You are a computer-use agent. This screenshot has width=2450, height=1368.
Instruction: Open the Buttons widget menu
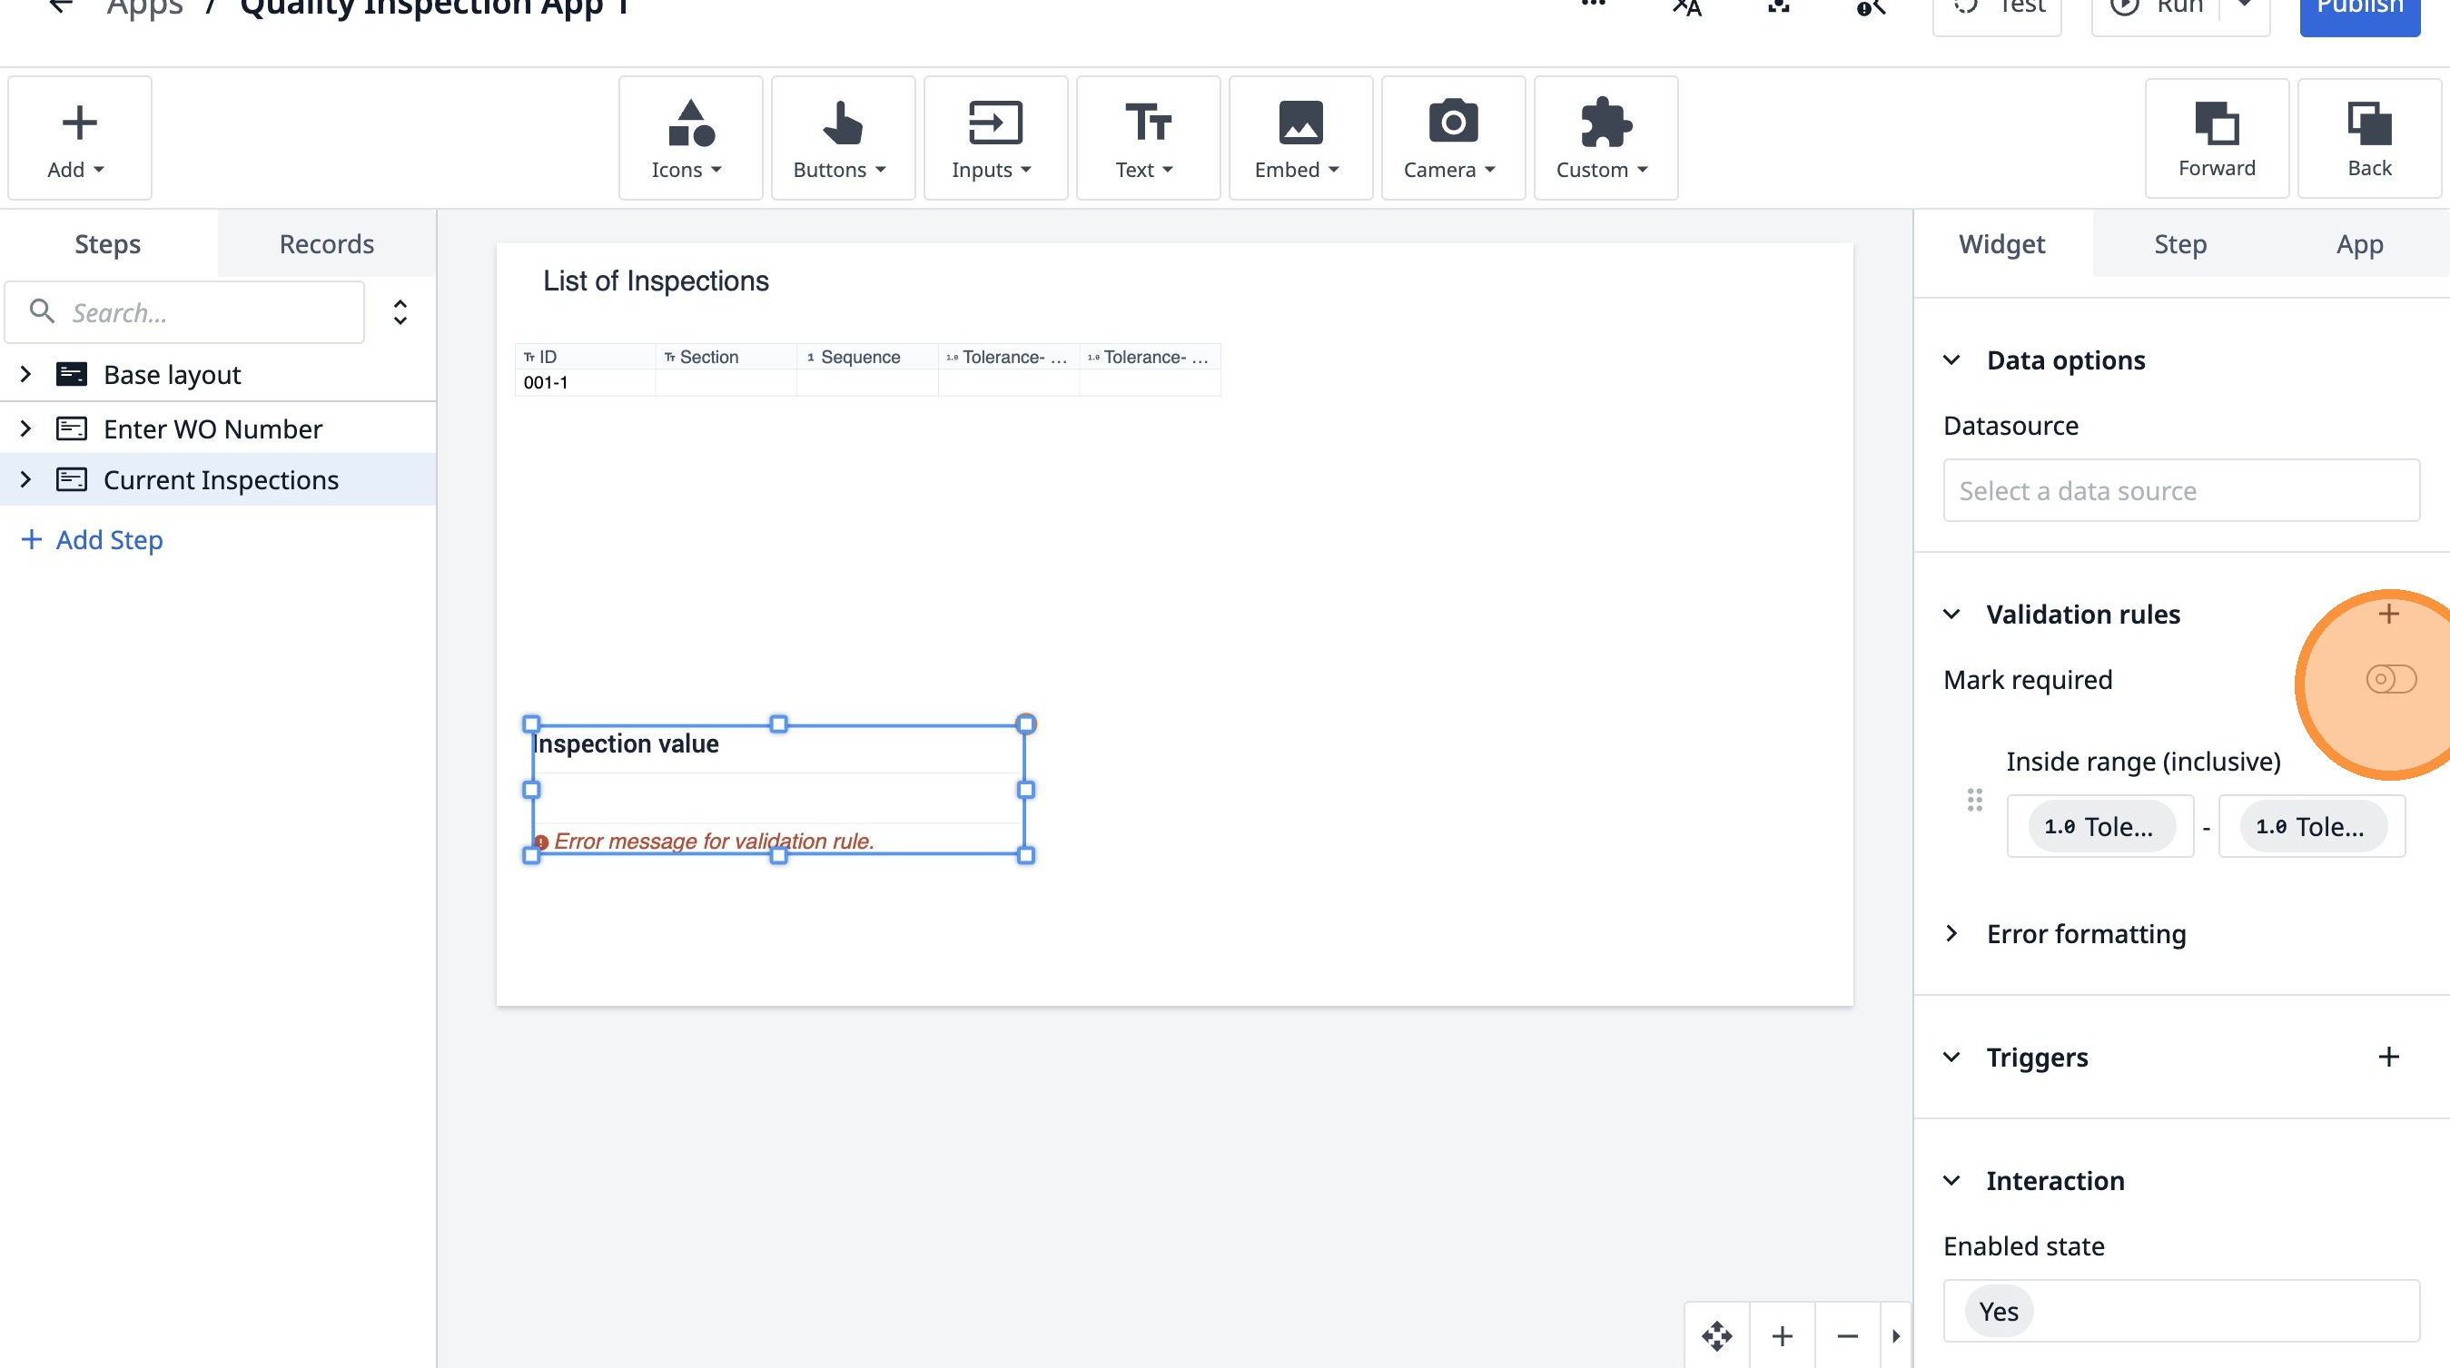[842, 139]
